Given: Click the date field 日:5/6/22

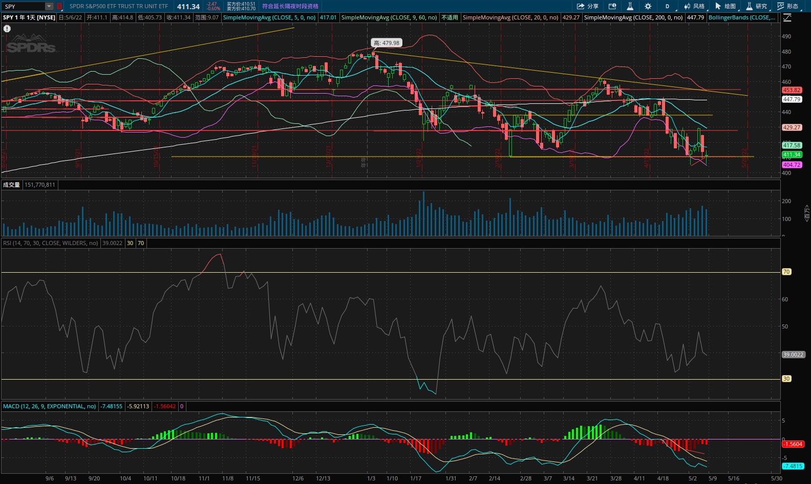Looking at the screenshot, I should point(70,17).
